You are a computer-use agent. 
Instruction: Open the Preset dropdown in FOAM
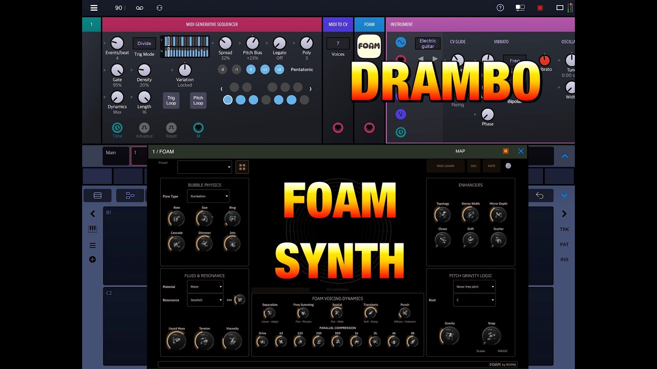point(205,167)
